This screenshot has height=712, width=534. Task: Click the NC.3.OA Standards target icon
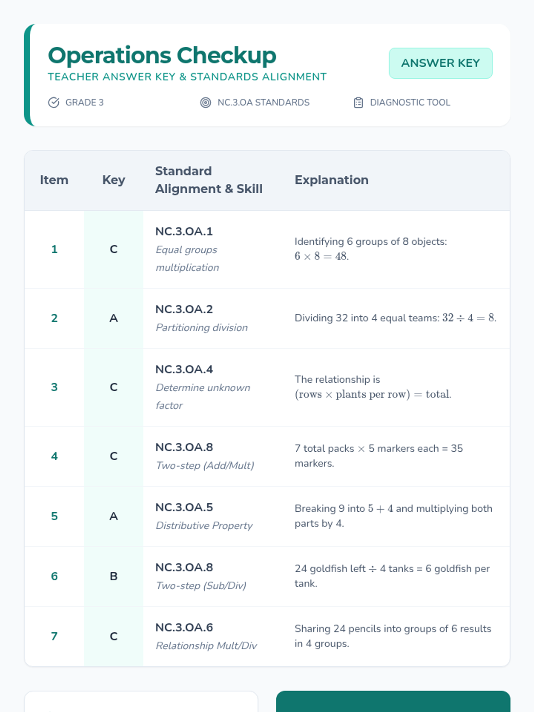(205, 102)
